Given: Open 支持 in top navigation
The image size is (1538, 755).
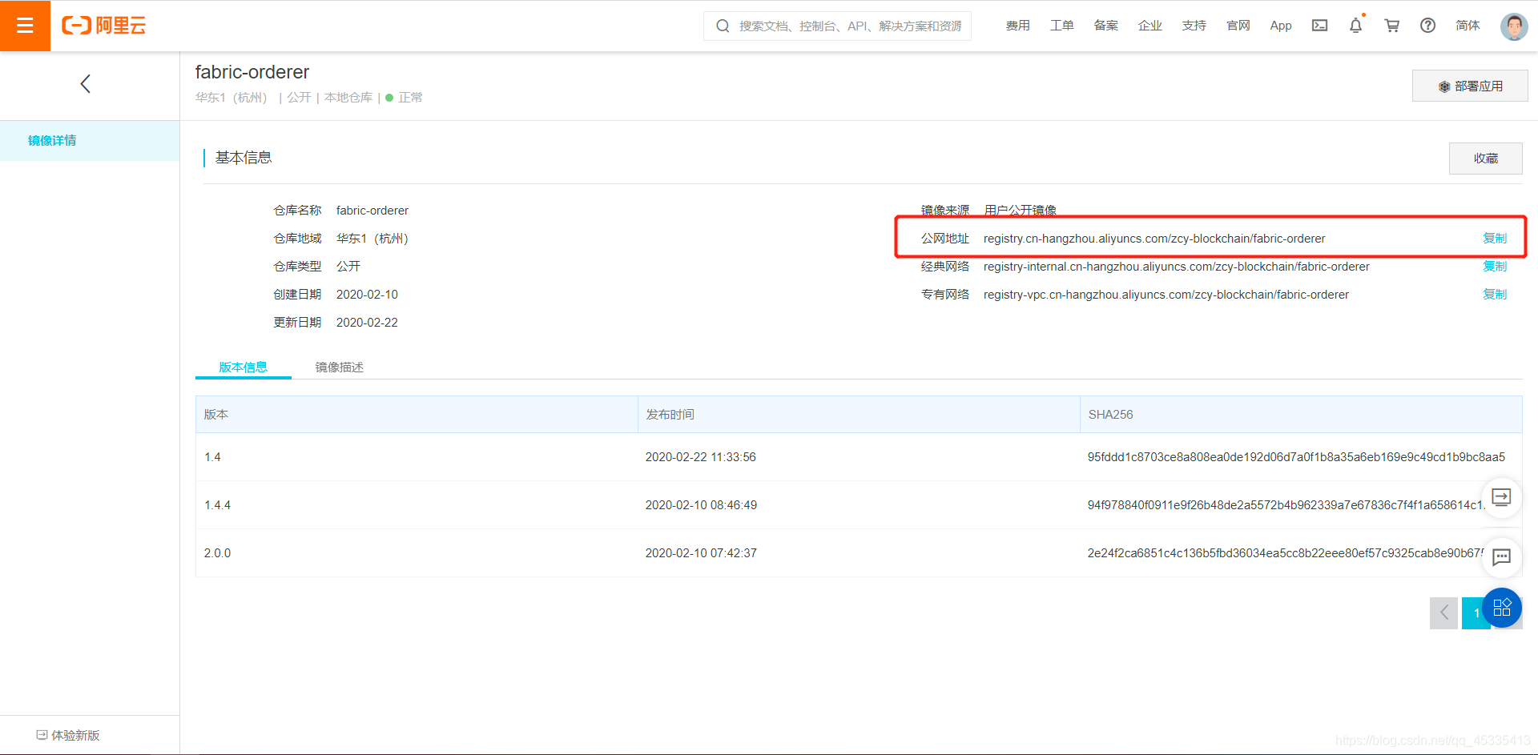Looking at the screenshot, I should pos(1194,26).
